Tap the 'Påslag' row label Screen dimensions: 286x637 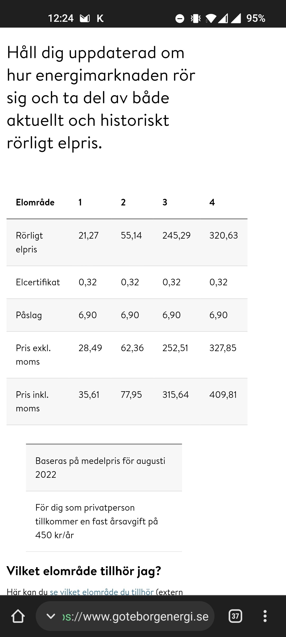(x=29, y=315)
